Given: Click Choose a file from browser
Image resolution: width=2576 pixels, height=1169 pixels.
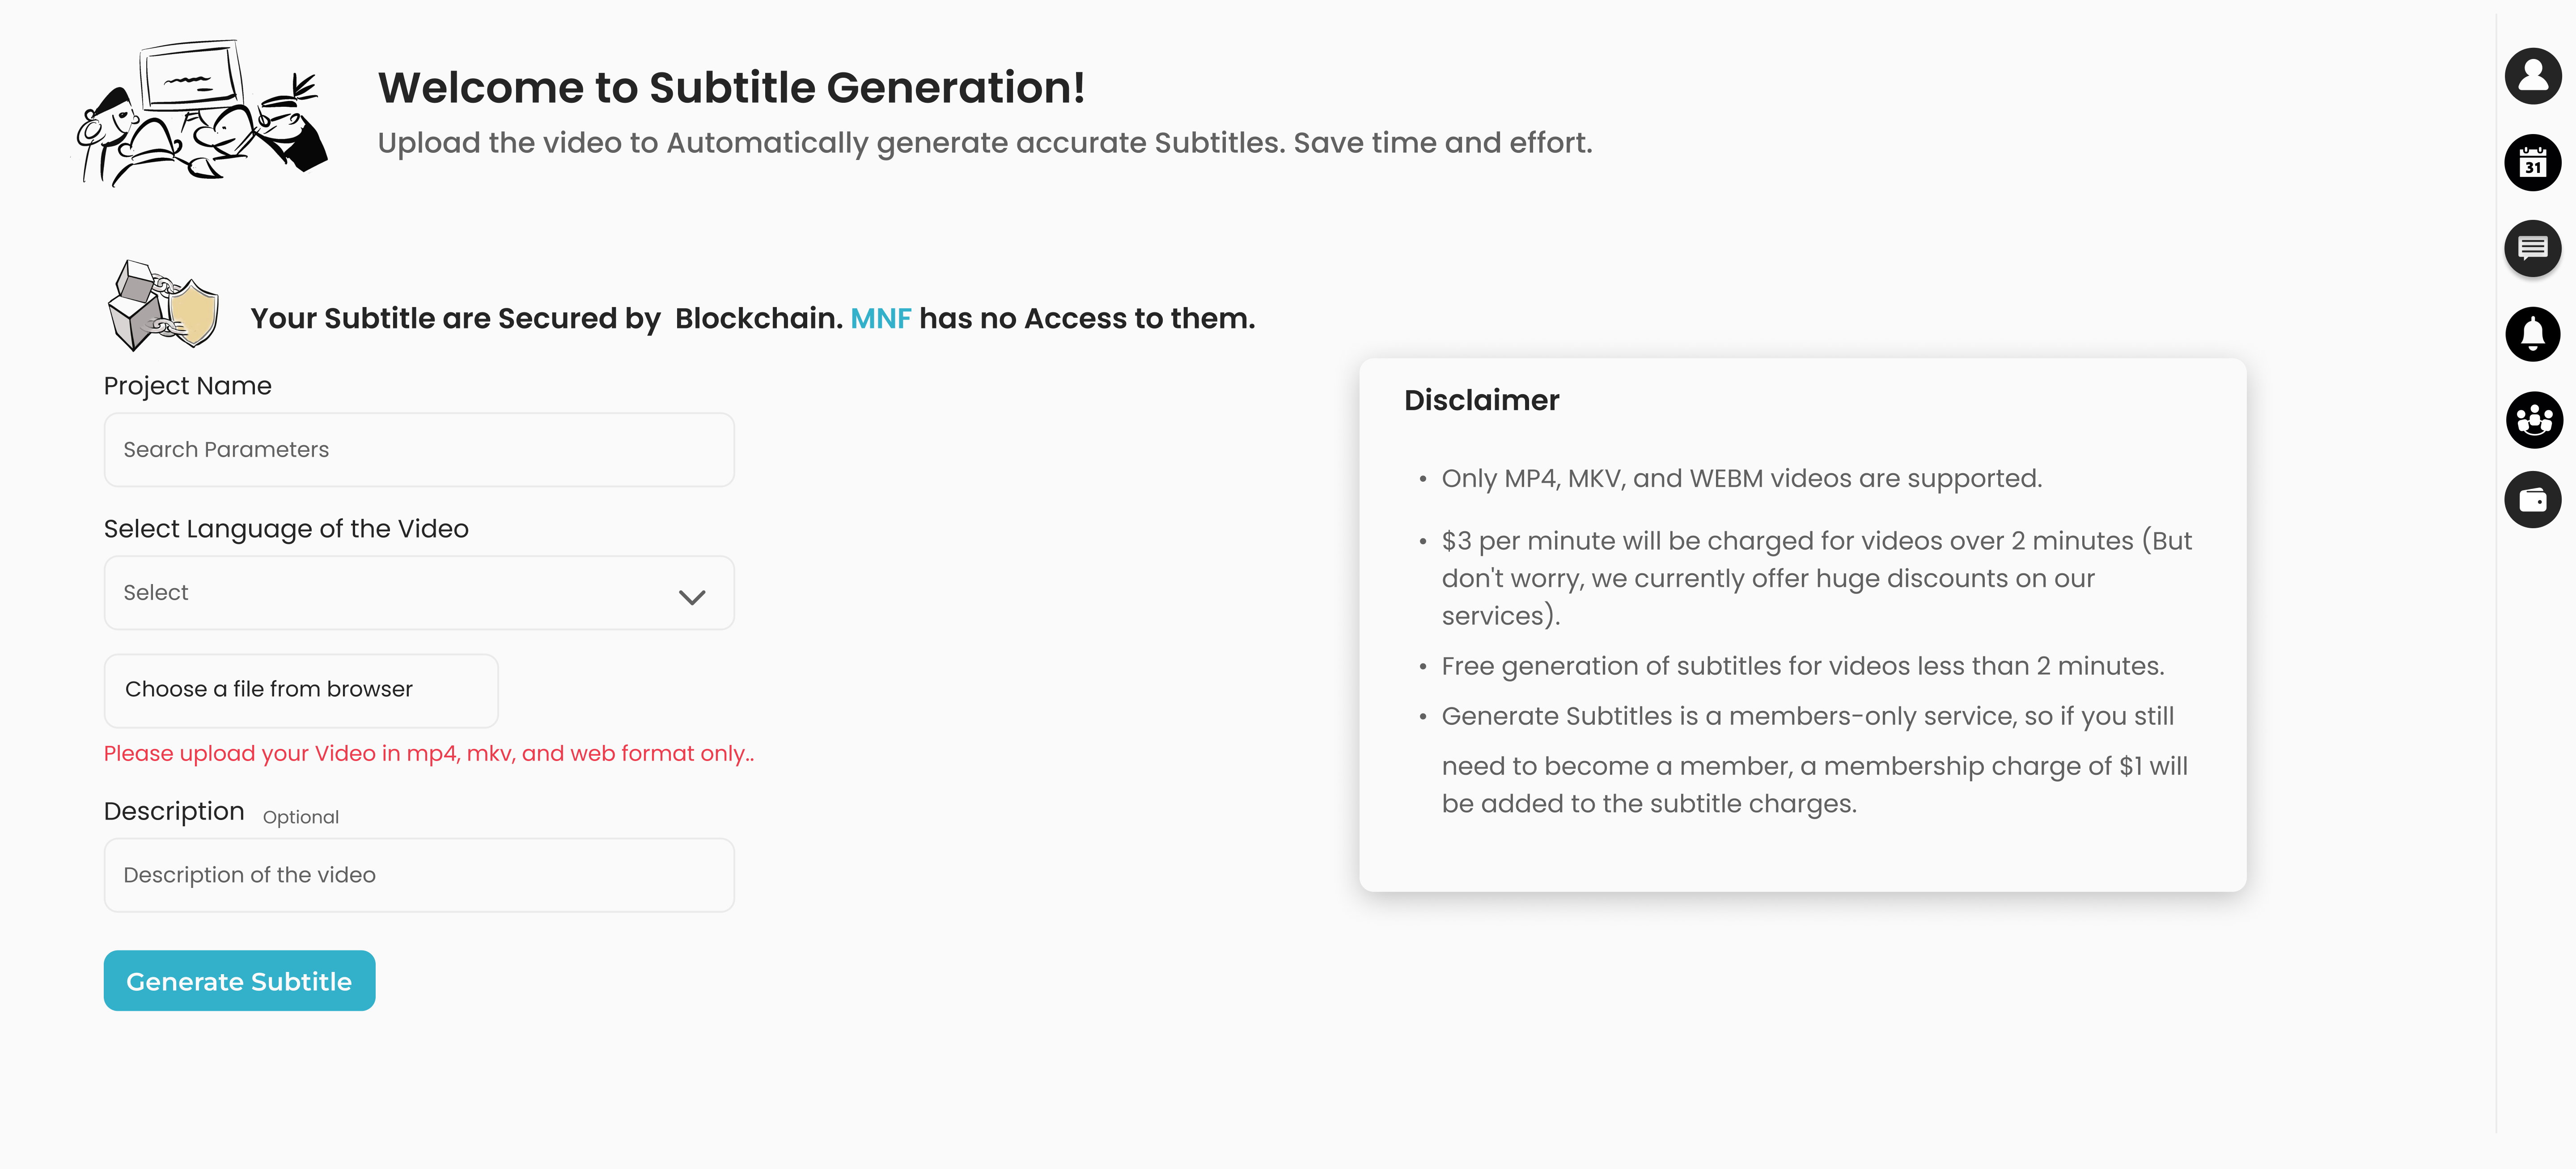Looking at the screenshot, I should coord(300,690).
